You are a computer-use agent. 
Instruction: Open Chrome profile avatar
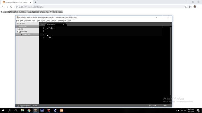click(195, 7)
